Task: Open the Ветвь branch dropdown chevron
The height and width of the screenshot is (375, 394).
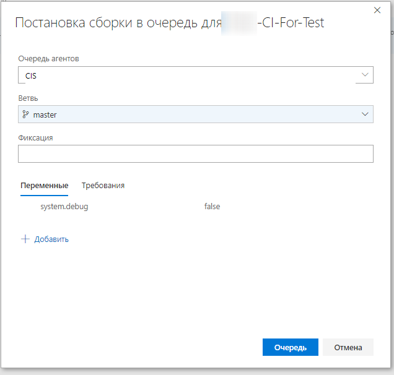Action: tap(364, 114)
